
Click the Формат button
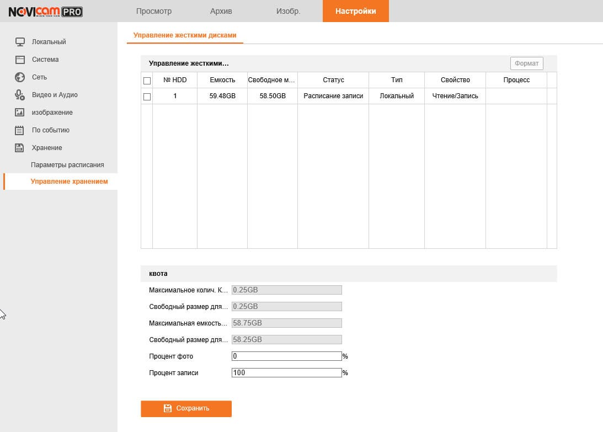(526, 63)
